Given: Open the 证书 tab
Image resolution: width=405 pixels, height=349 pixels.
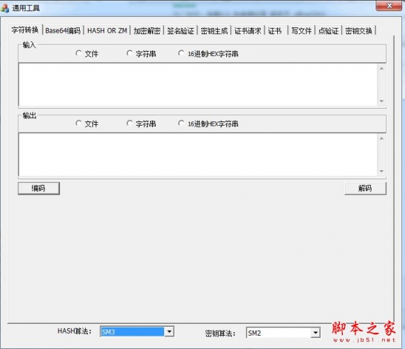Looking at the screenshot, I should tap(276, 31).
